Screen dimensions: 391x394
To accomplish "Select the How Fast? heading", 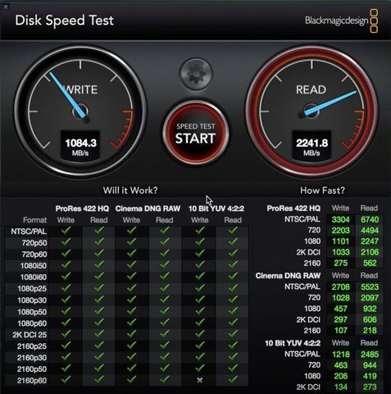I will coord(322,190).
